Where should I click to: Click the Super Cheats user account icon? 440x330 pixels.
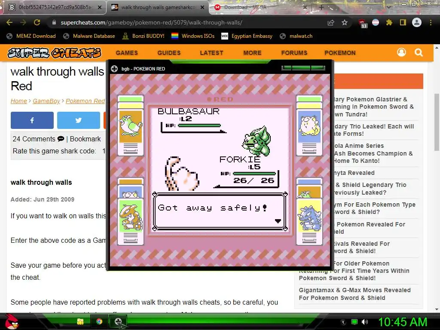tap(402, 52)
